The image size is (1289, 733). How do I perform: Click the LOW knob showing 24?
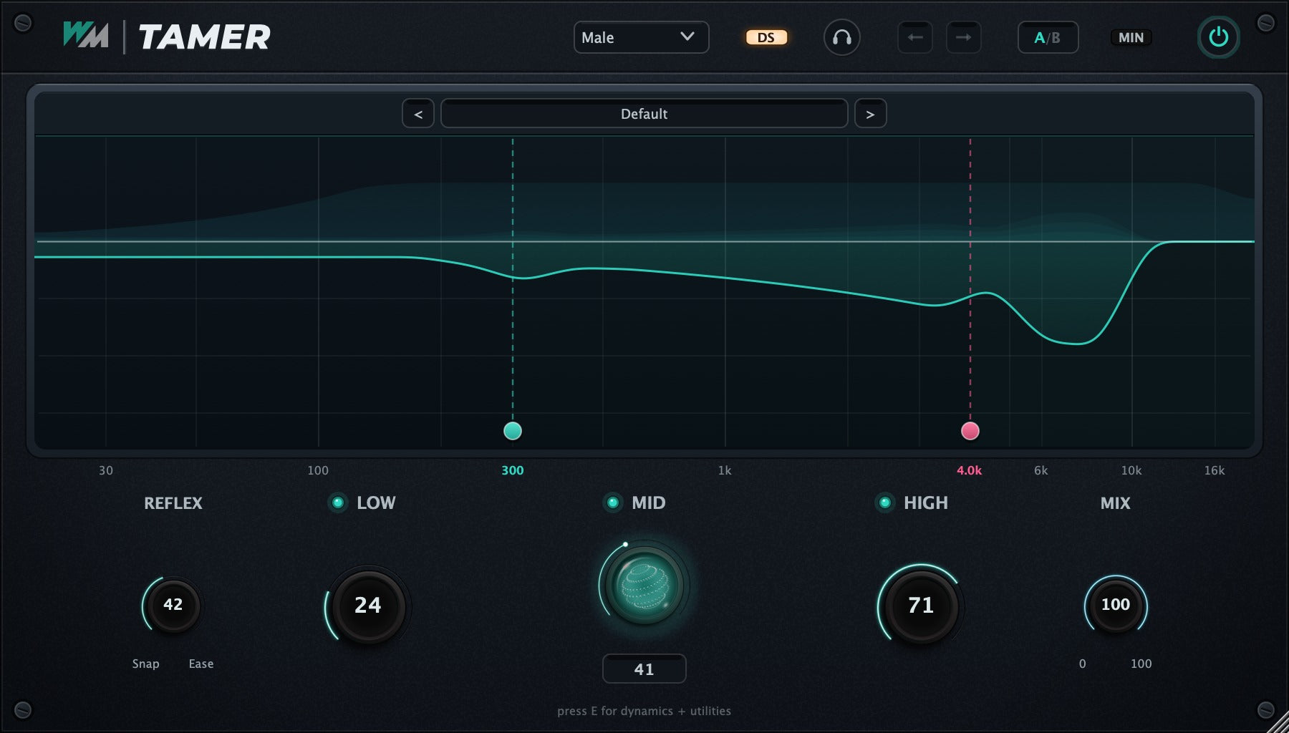pos(368,606)
